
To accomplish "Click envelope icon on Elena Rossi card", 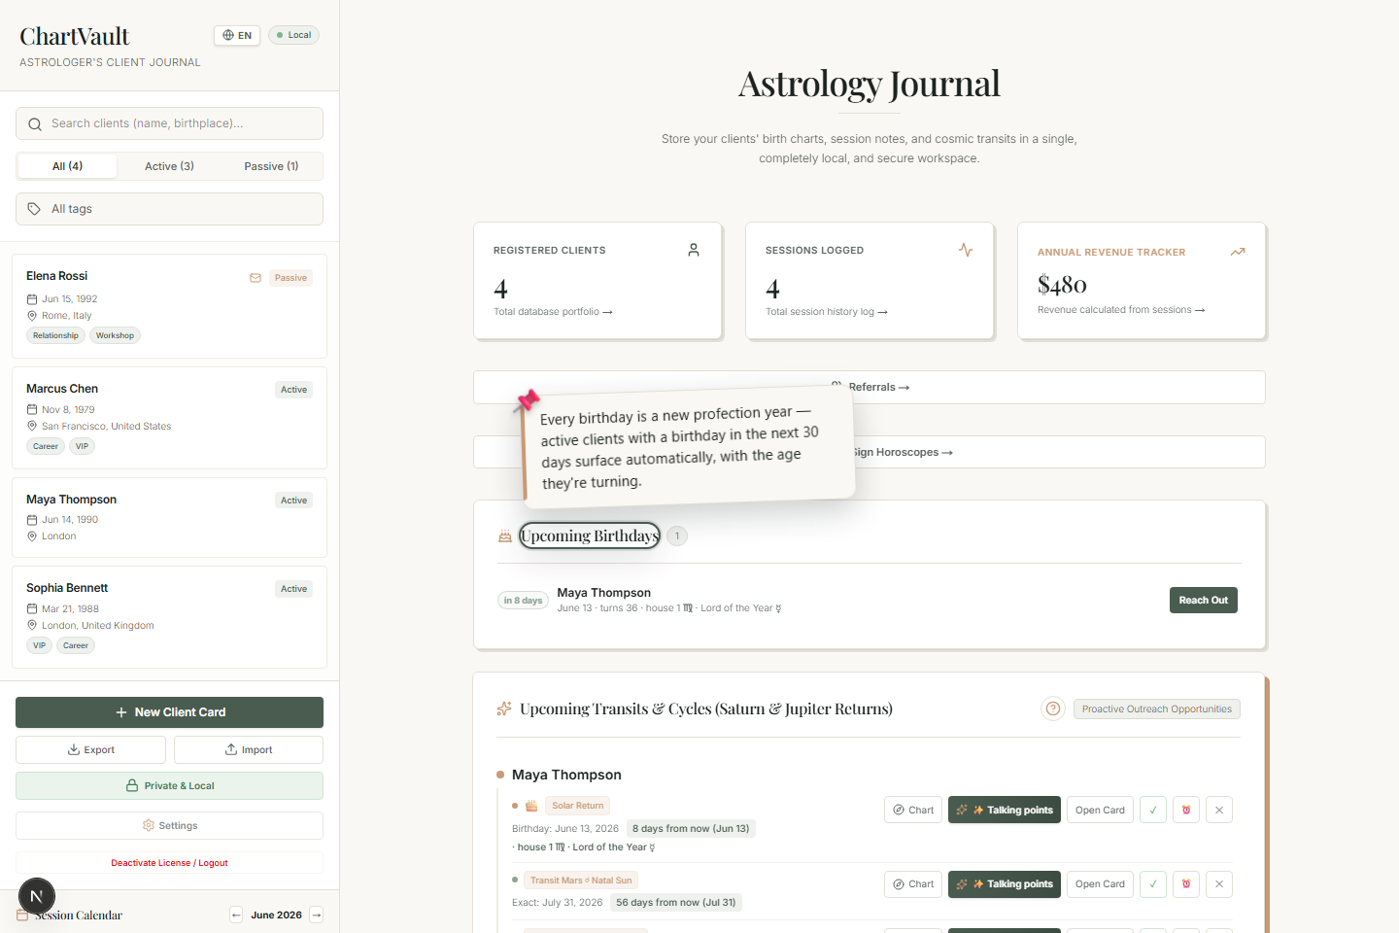I will [x=256, y=278].
